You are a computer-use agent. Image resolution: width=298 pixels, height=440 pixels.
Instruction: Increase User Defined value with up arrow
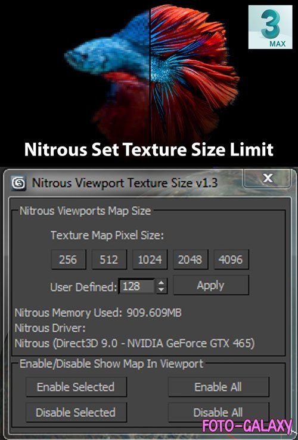pyautogui.click(x=162, y=282)
